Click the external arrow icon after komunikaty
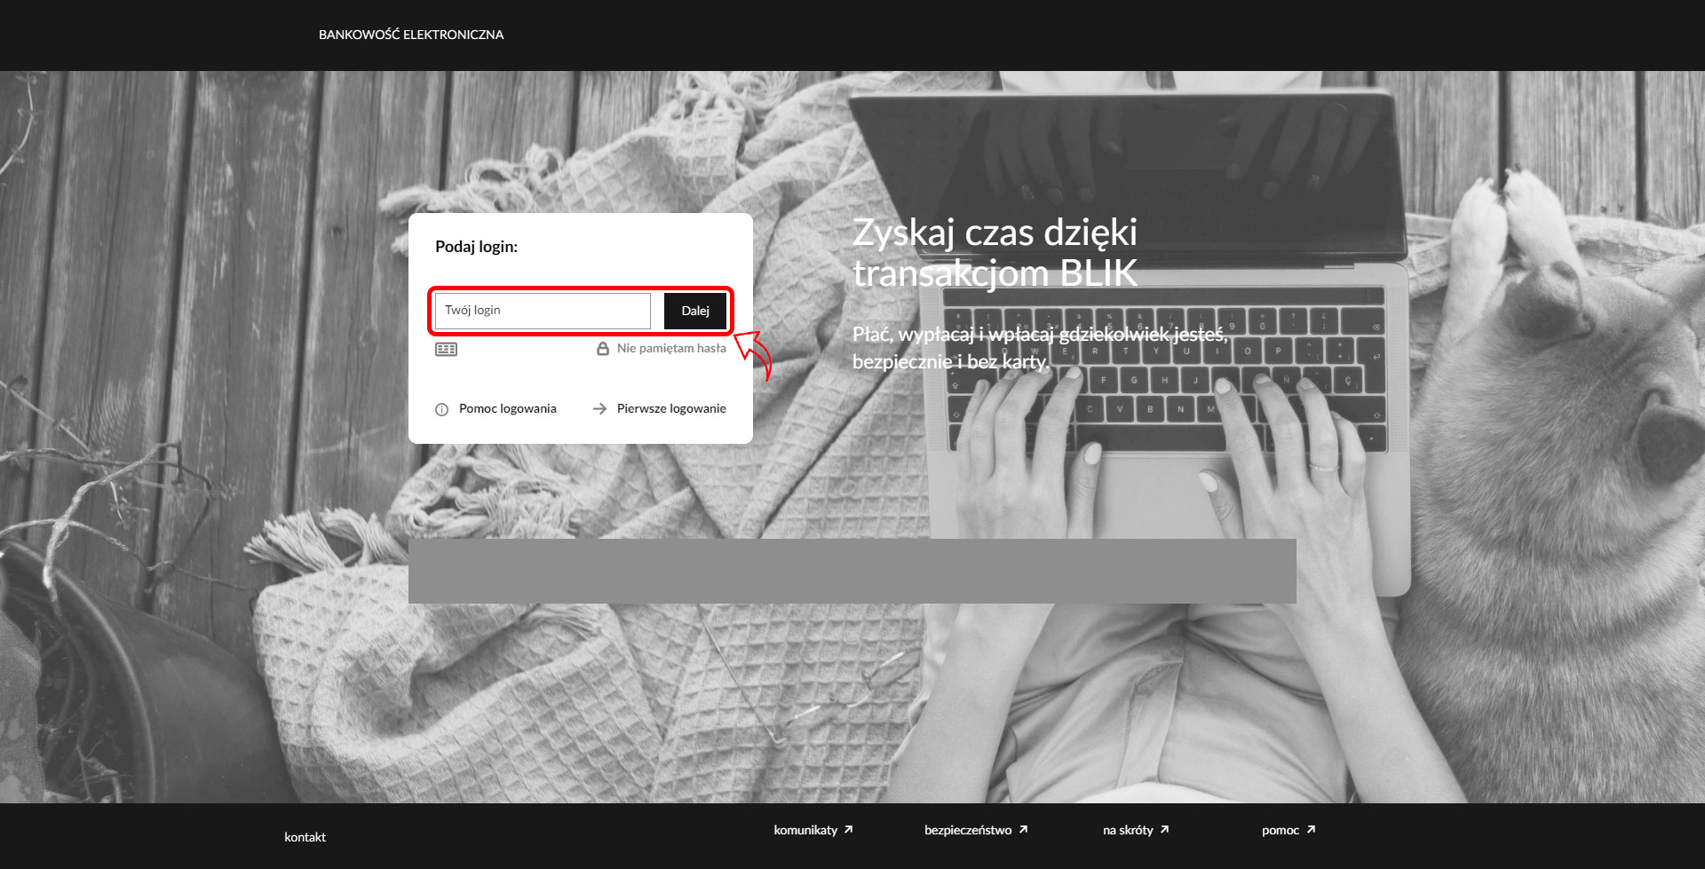Viewport: 1705px width, 869px height. pyautogui.click(x=849, y=830)
